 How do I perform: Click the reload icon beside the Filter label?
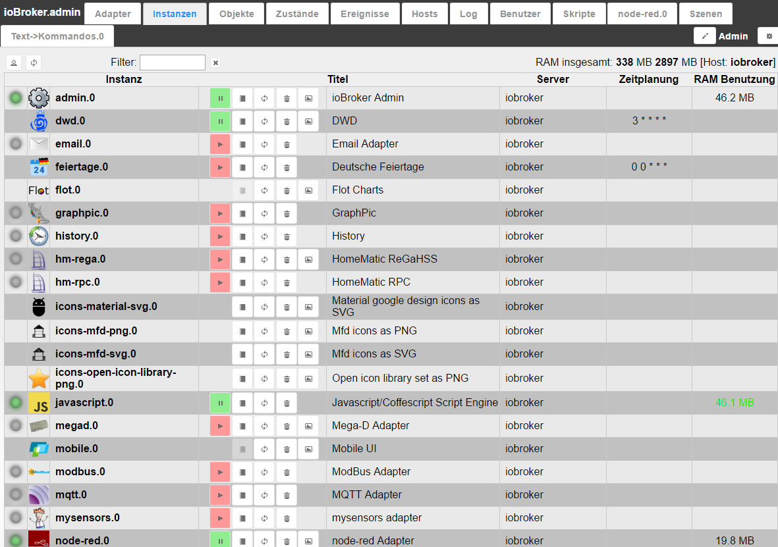(34, 63)
